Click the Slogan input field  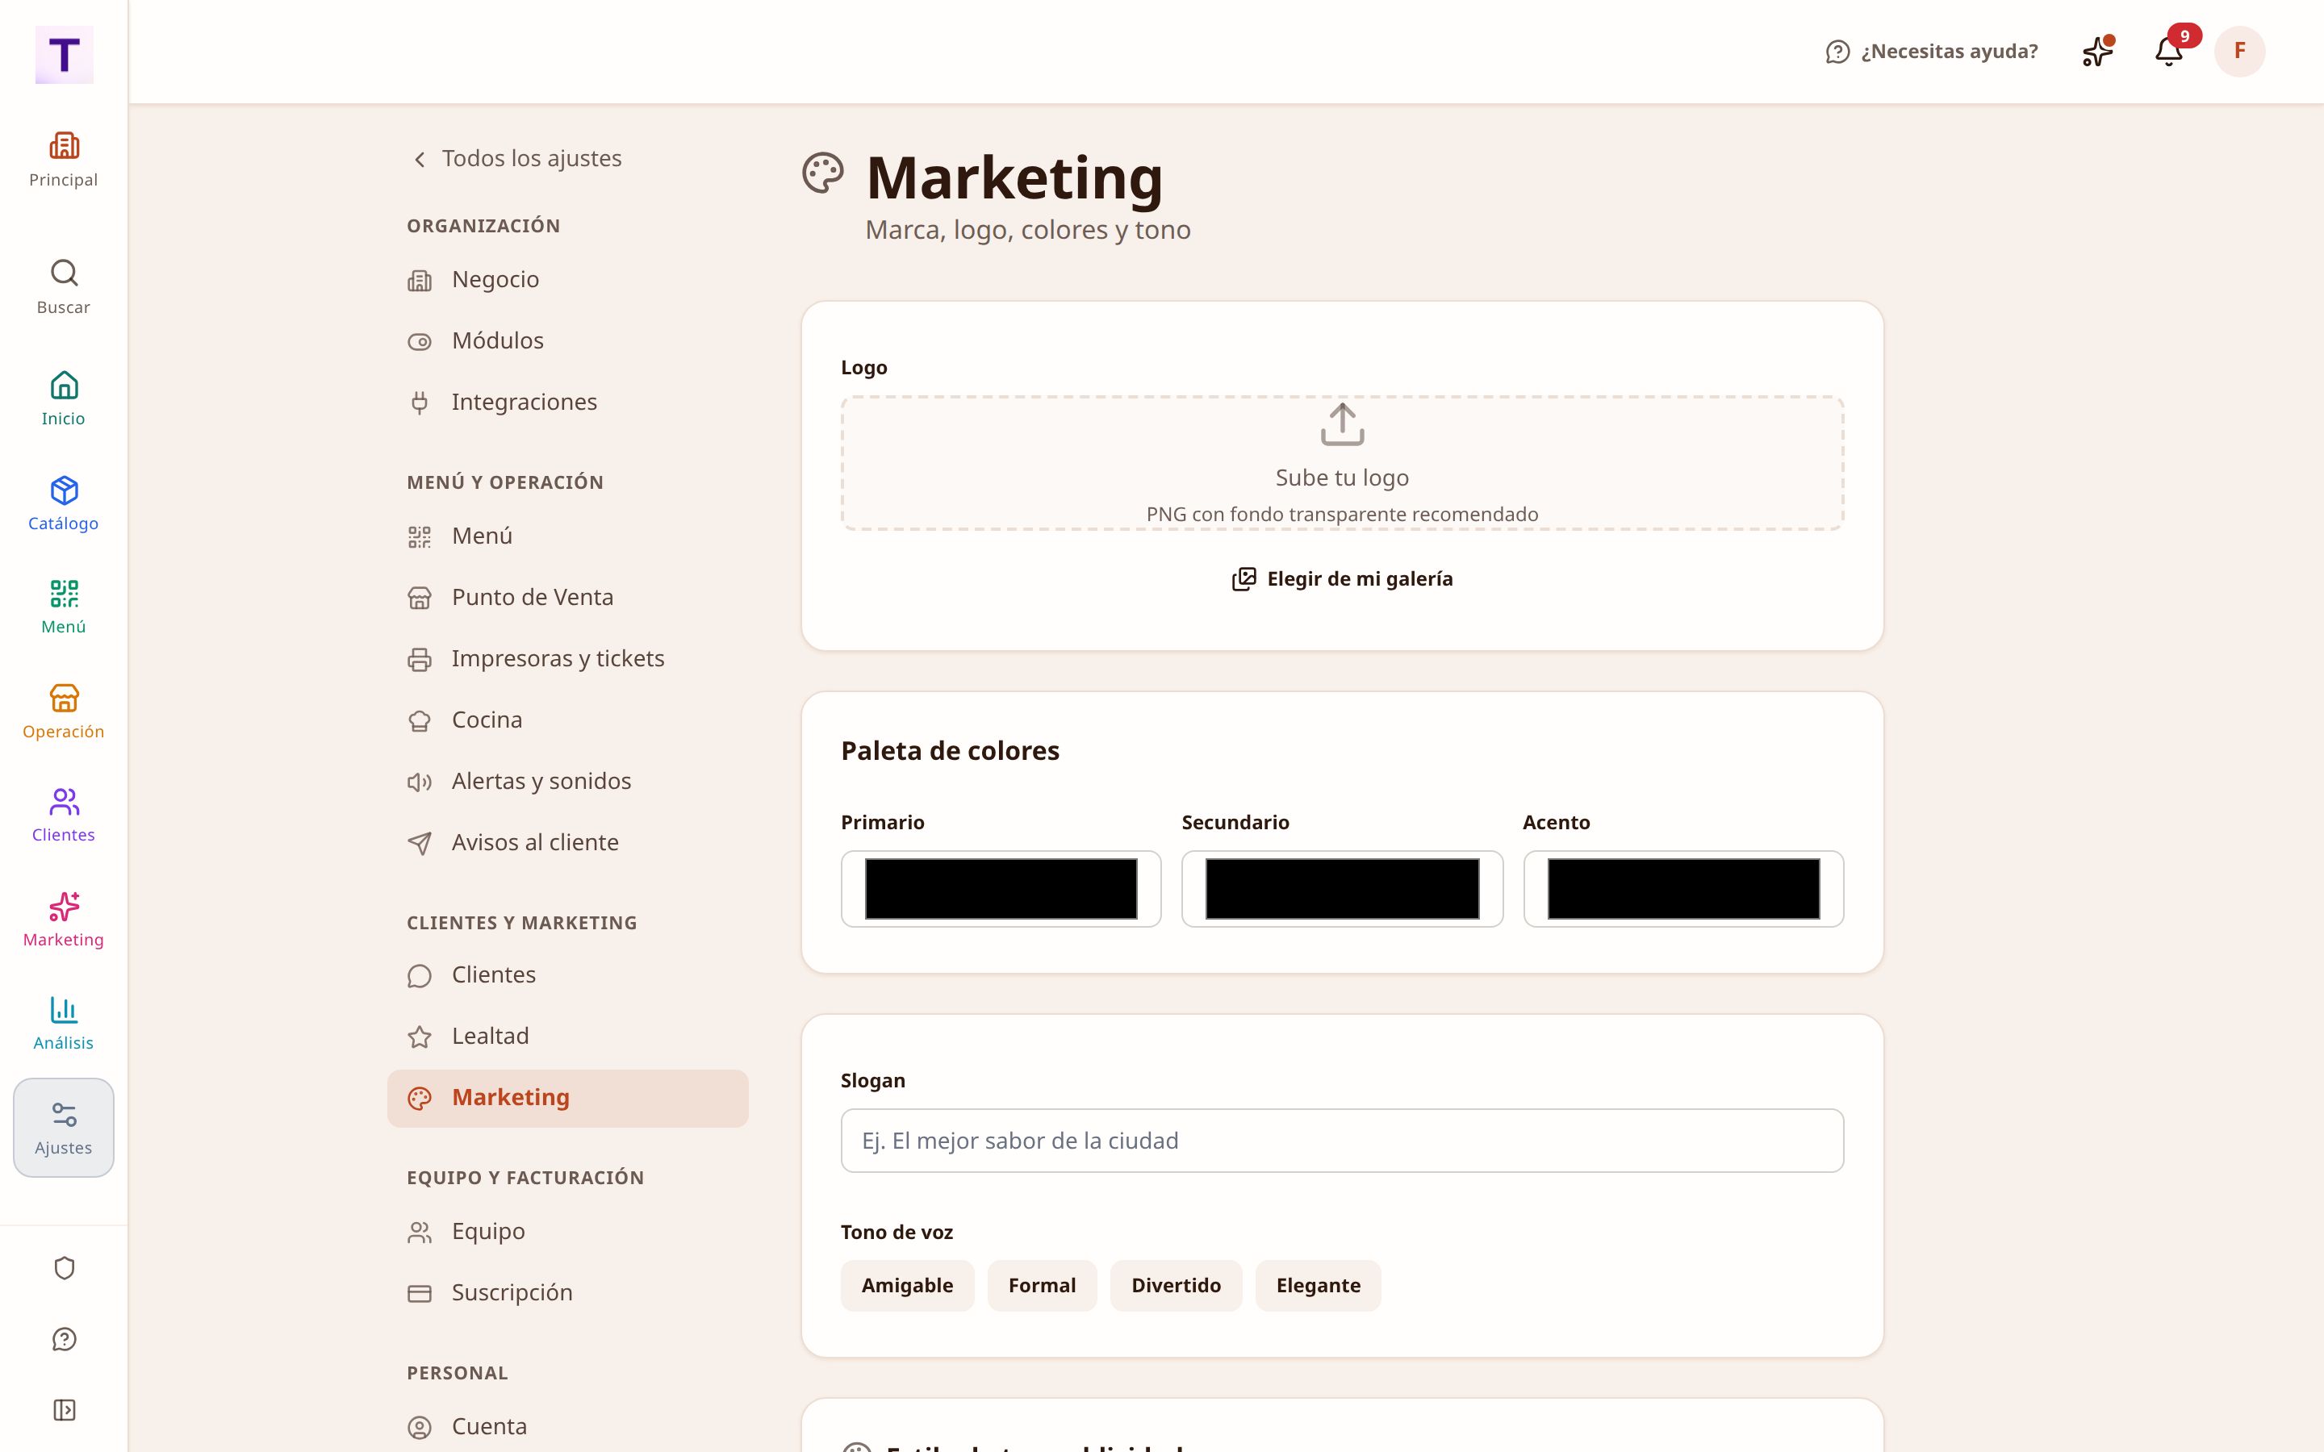pos(1342,1140)
